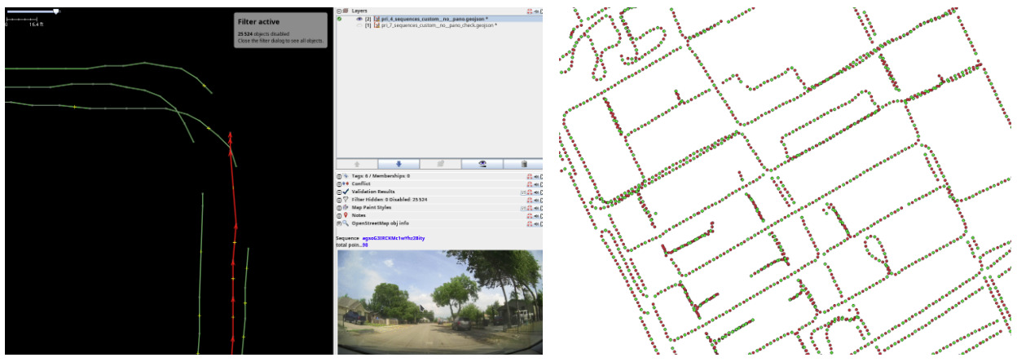This screenshot has height=362, width=1017.
Task: Click the Notes pin icon
Action: [x=346, y=215]
